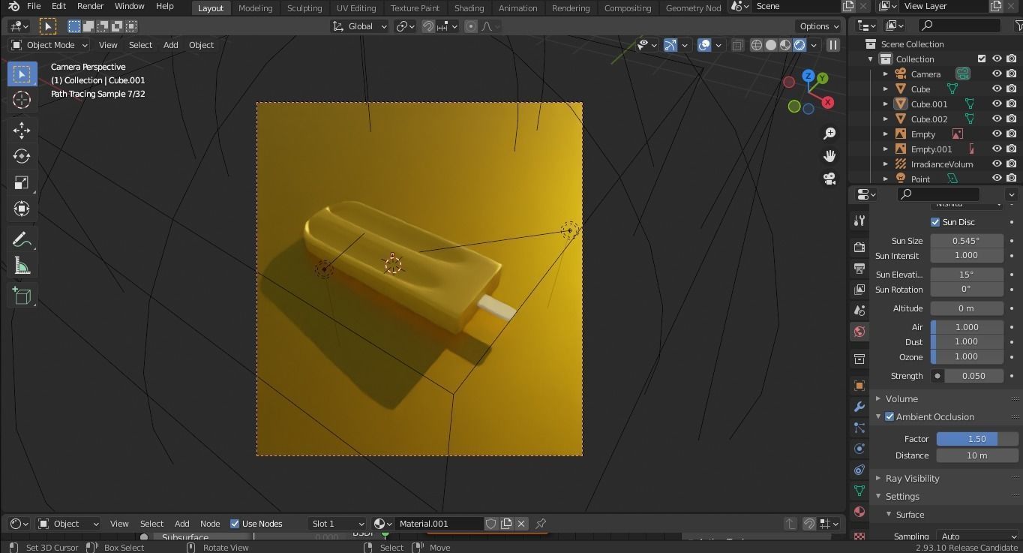Image resolution: width=1023 pixels, height=553 pixels.
Task: Click the zoom magnifier in viewport
Action: click(829, 134)
